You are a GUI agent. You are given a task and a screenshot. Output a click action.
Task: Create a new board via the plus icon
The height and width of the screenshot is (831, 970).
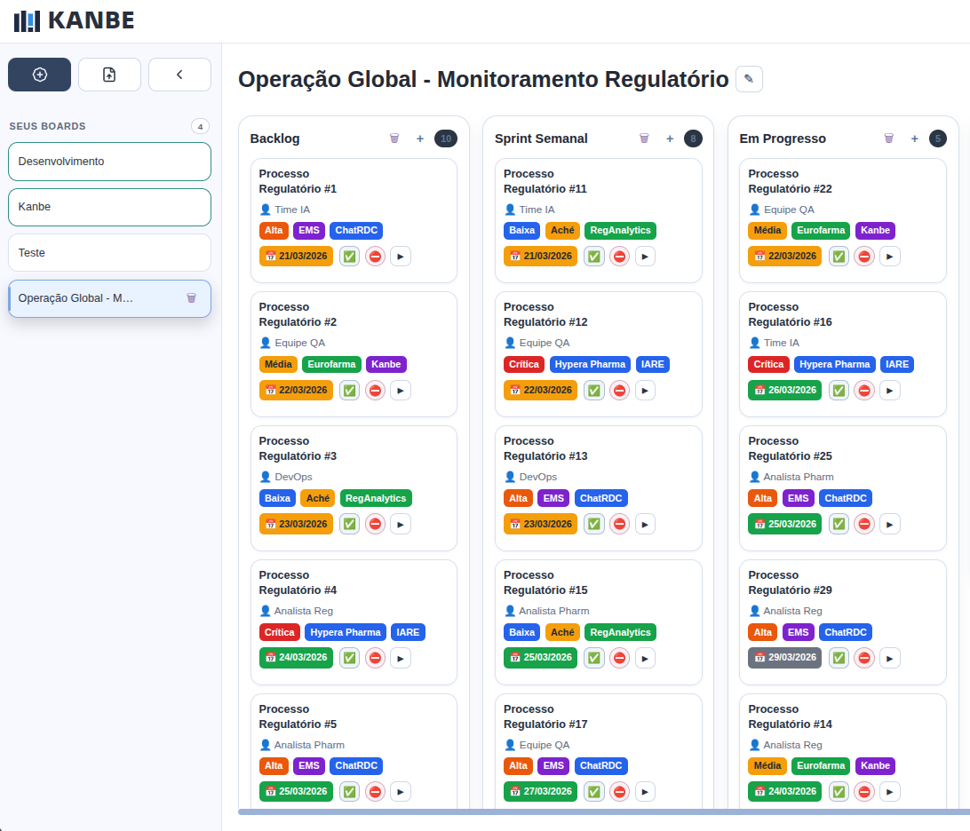39,75
